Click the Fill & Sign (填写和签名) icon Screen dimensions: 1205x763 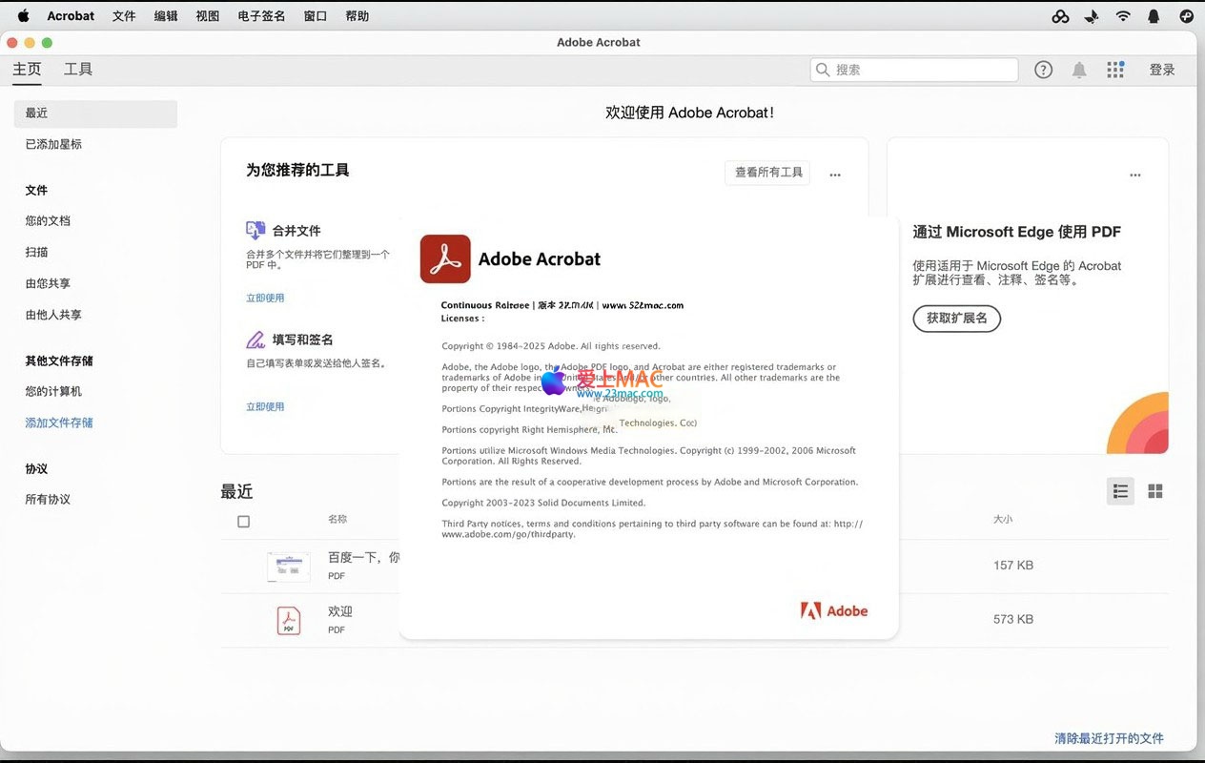(x=255, y=340)
